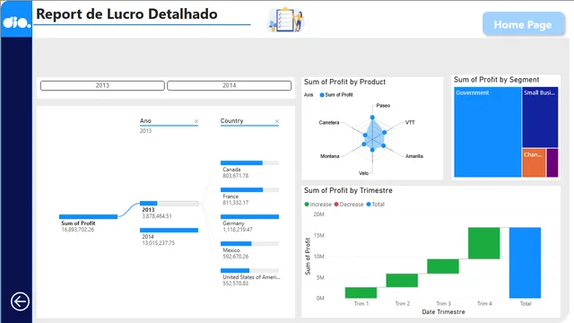The width and height of the screenshot is (574, 323).
Task: Click the Total legend item
Action: tap(375, 205)
